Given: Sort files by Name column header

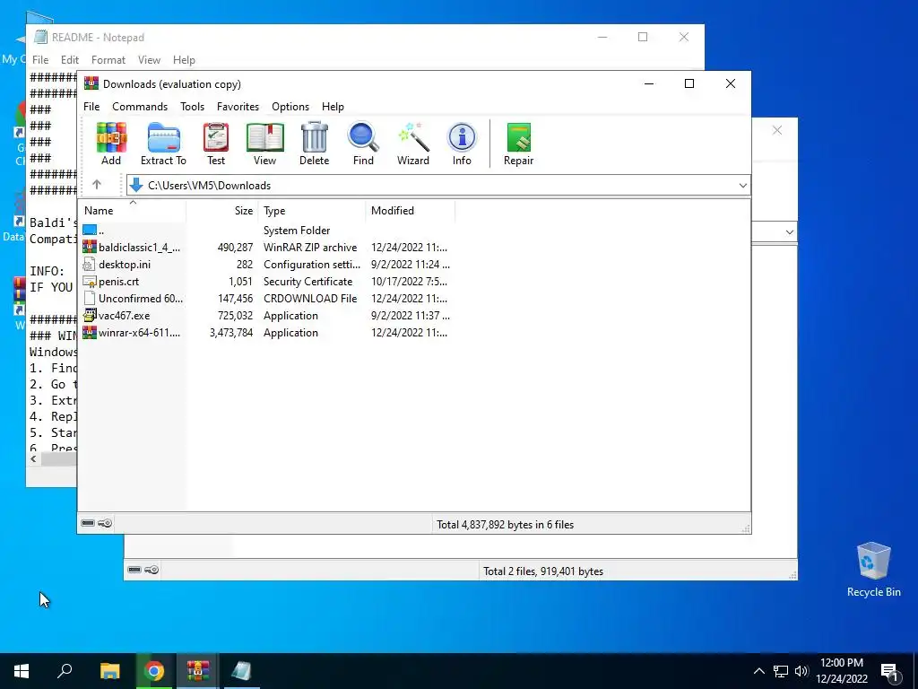Looking at the screenshot, I should tap(133, 210).
